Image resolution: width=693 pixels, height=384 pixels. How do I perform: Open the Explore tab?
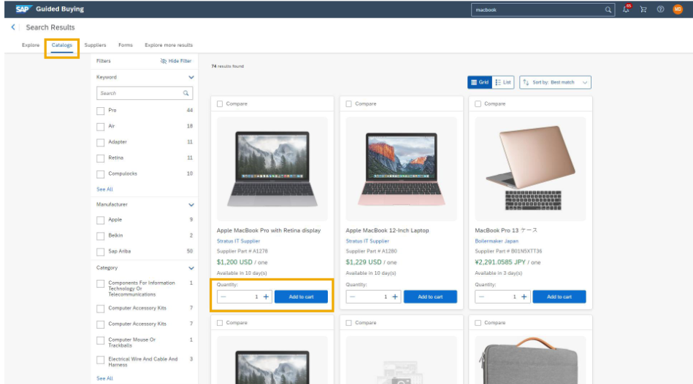(31, 45)
